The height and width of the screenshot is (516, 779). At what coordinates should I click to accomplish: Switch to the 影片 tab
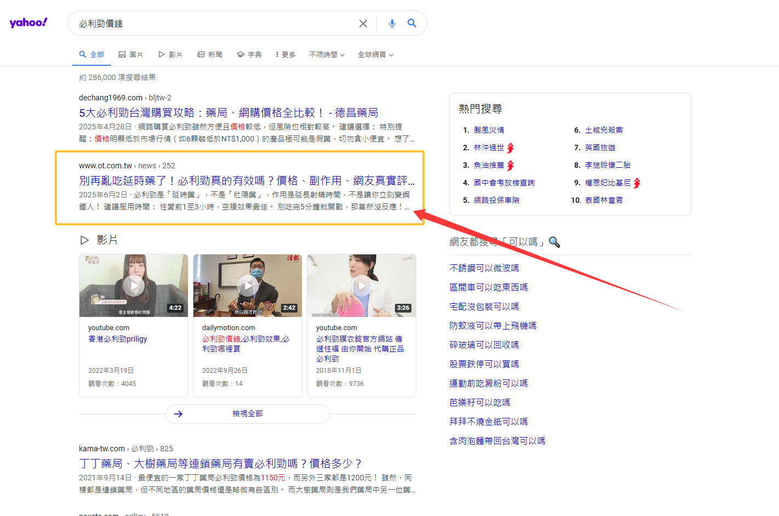pyautogui.click(x=170, y=54)
